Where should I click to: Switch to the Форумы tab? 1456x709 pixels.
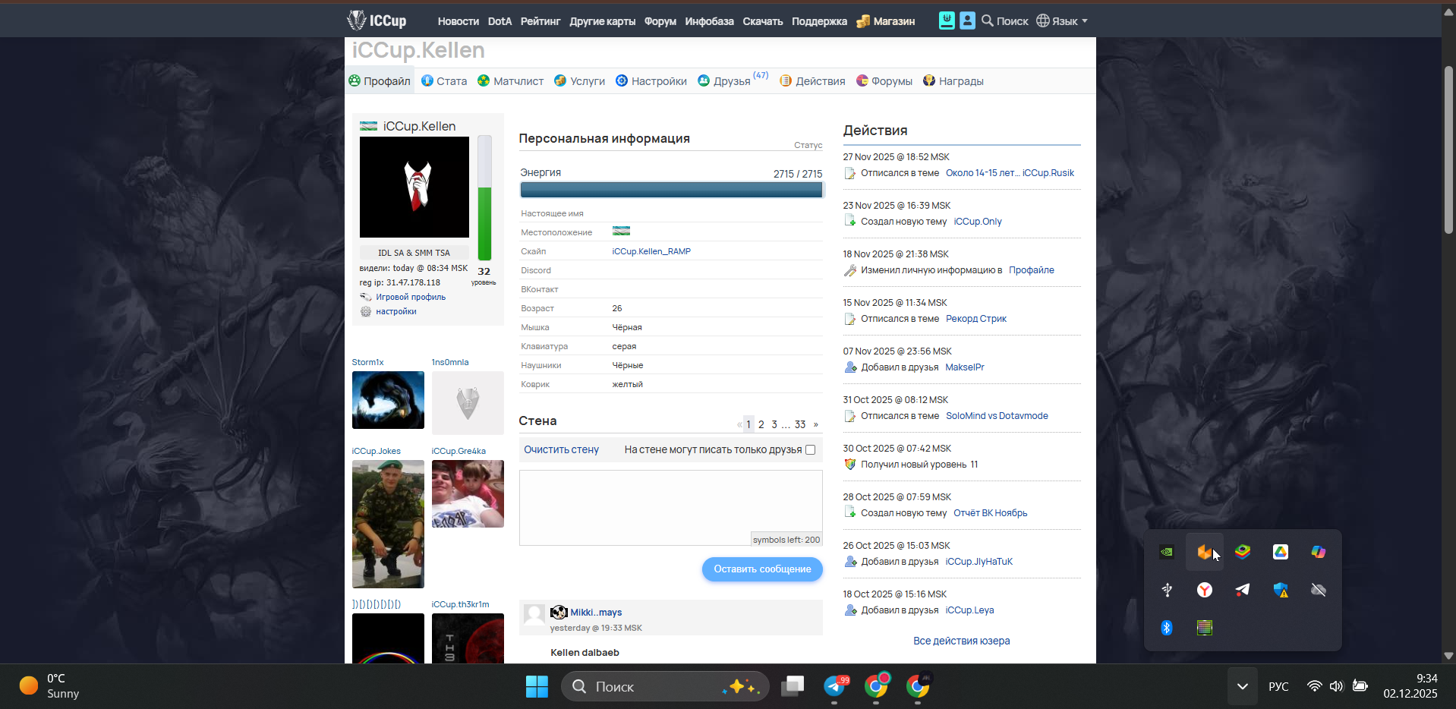point(884,81)
